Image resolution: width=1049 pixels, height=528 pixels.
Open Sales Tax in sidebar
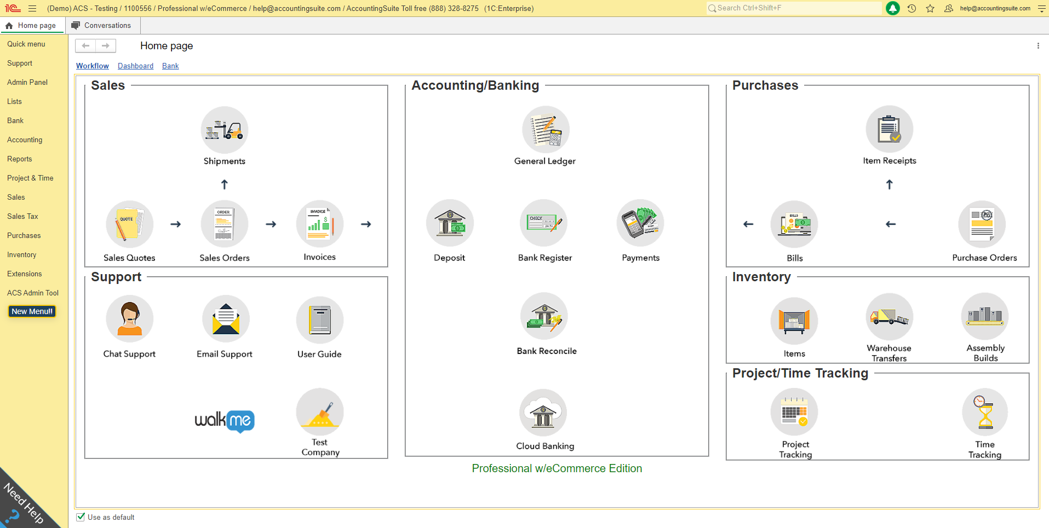(x=22, y=216)
